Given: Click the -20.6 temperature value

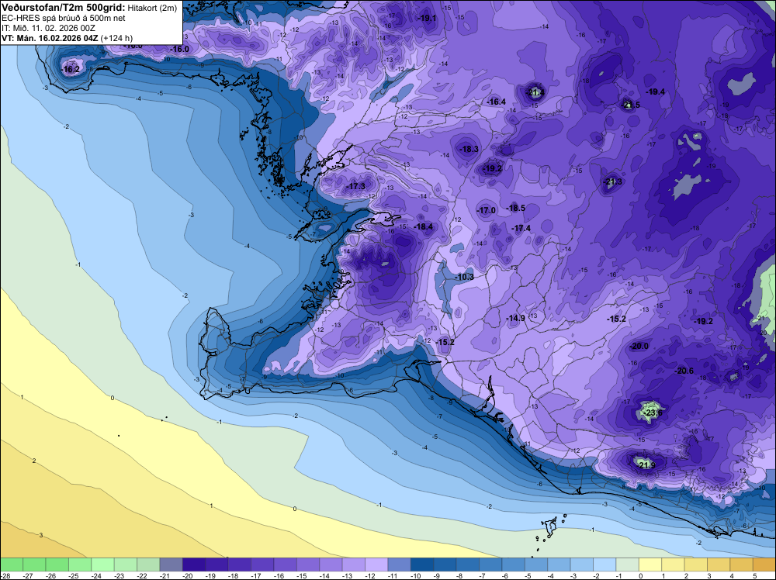Looking at the screenshot, I should pyautogui.click(x=684, y=371).
